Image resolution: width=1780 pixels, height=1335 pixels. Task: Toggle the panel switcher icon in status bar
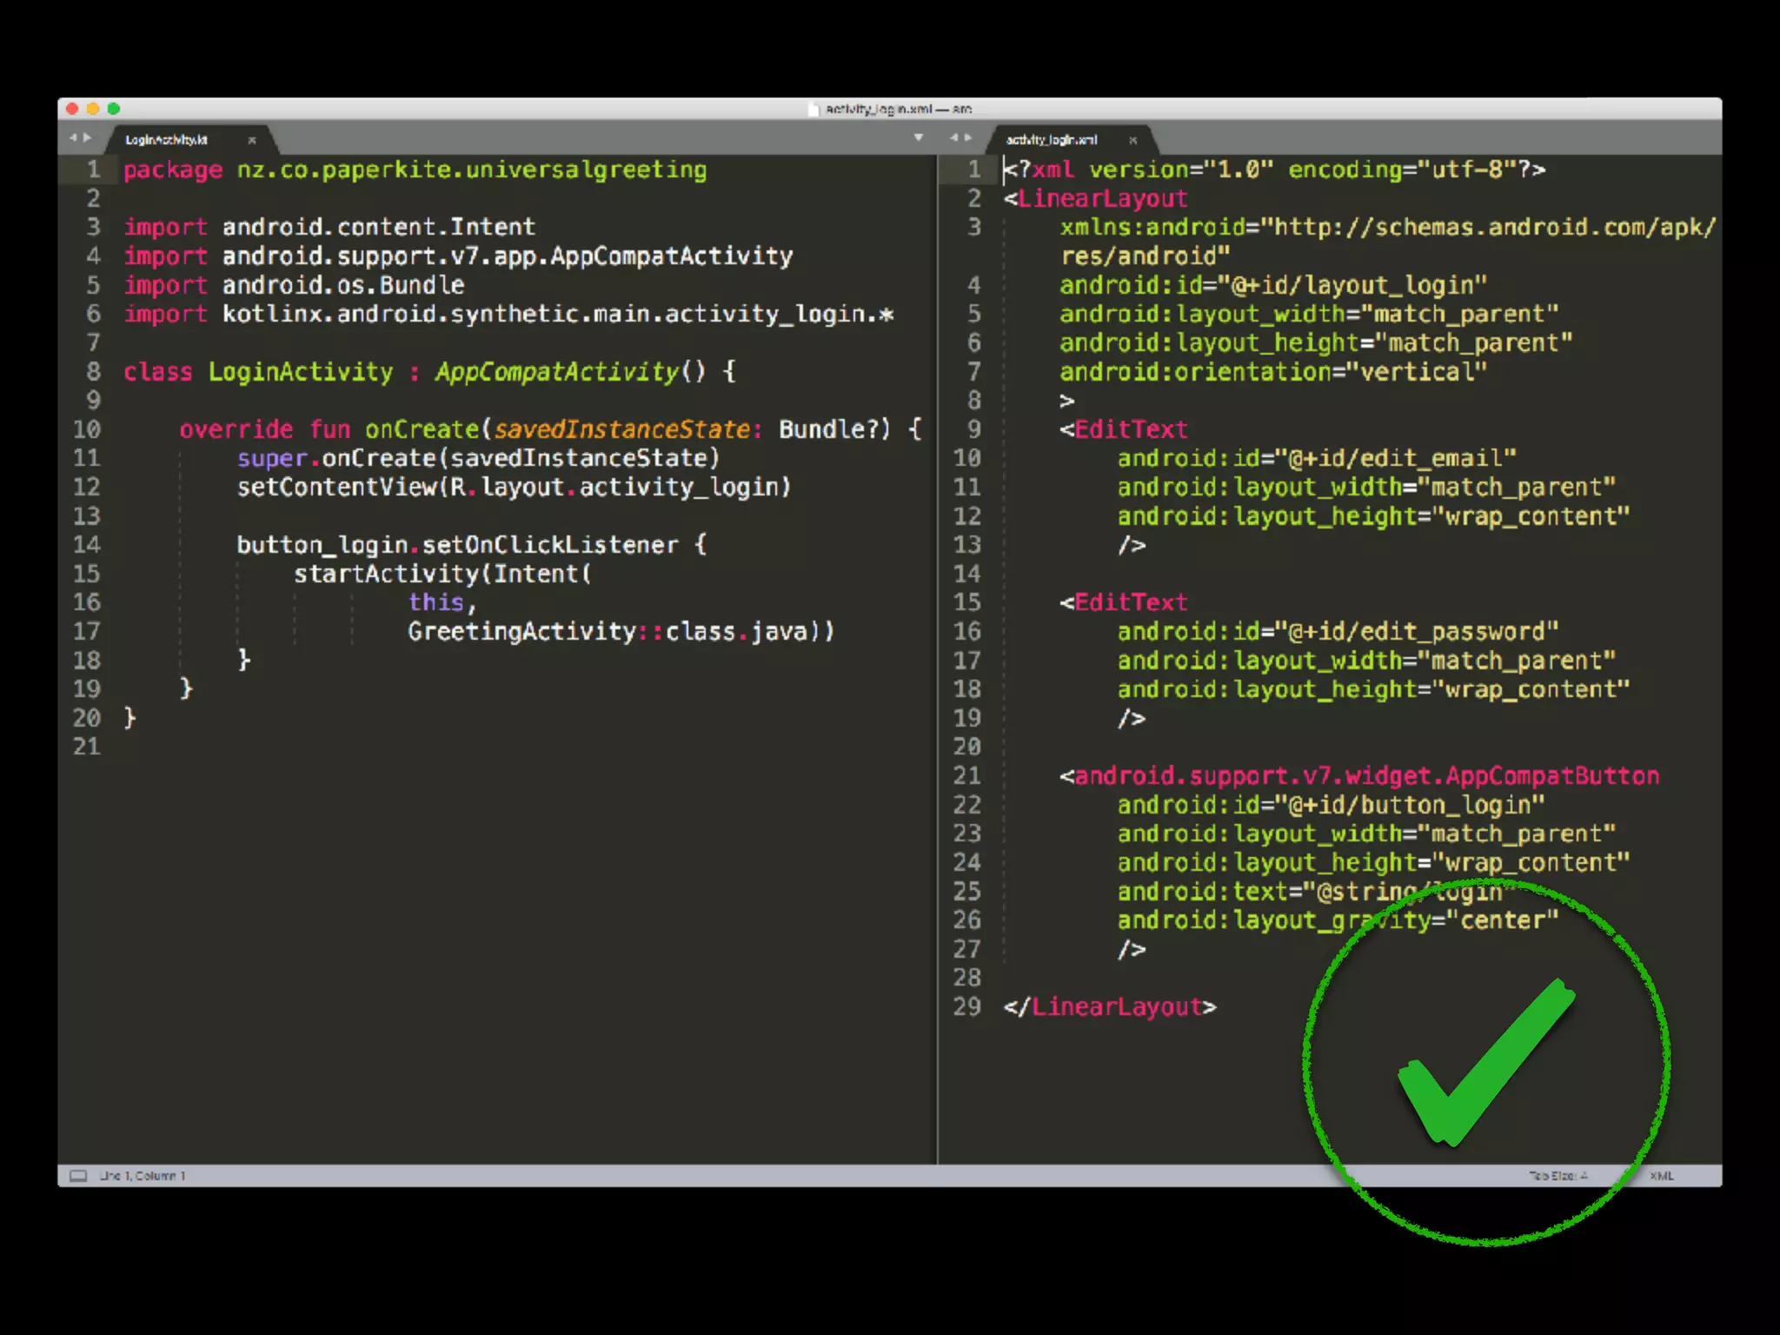point(78,1176)
